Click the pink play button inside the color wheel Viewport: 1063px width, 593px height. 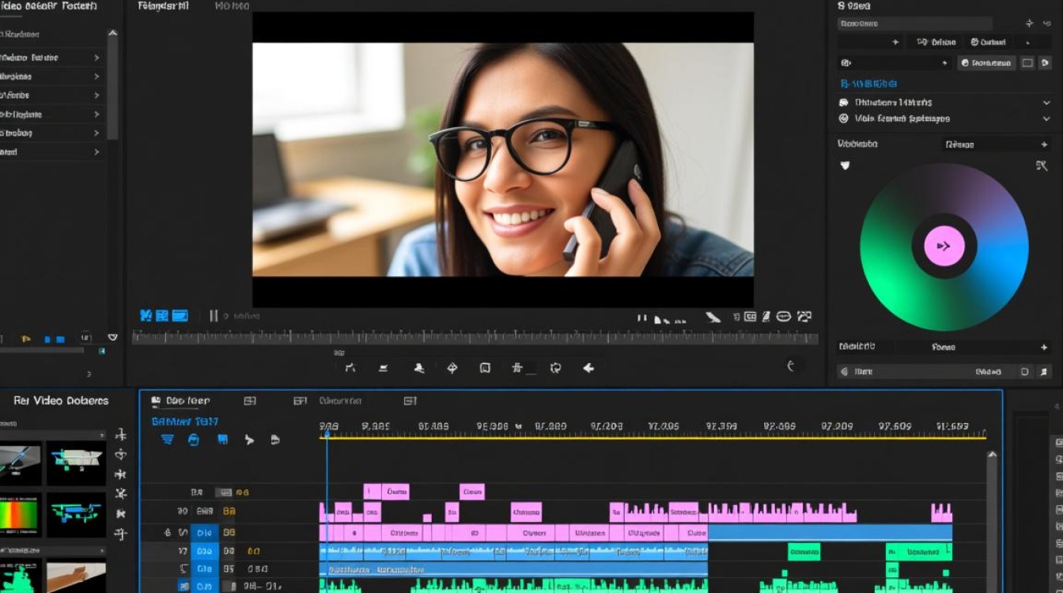944,246
